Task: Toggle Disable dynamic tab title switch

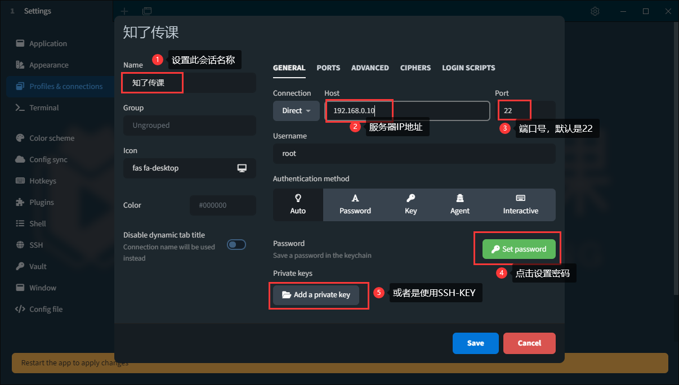Action: pos(236,244)
